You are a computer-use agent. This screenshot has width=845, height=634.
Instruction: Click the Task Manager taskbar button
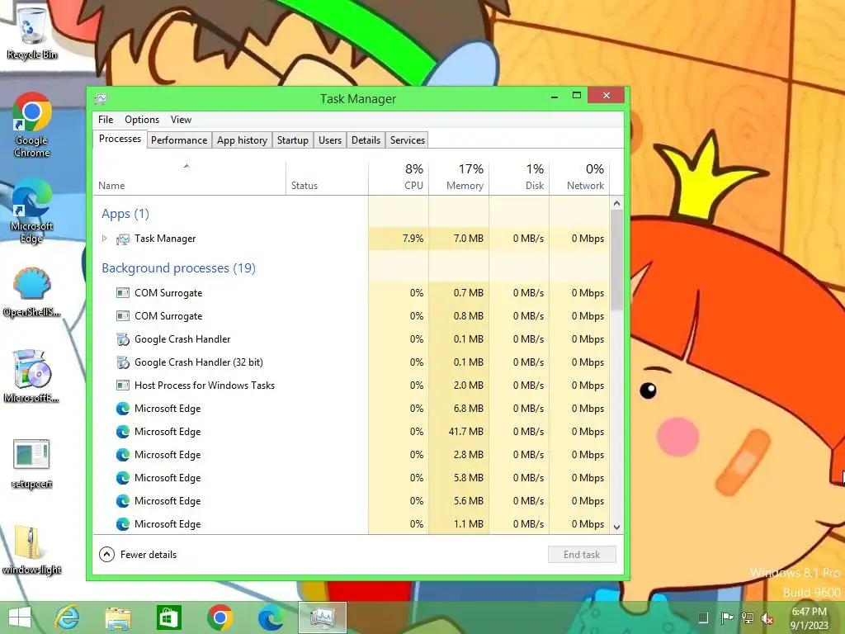pyautogui.click(x=323, y=617)
